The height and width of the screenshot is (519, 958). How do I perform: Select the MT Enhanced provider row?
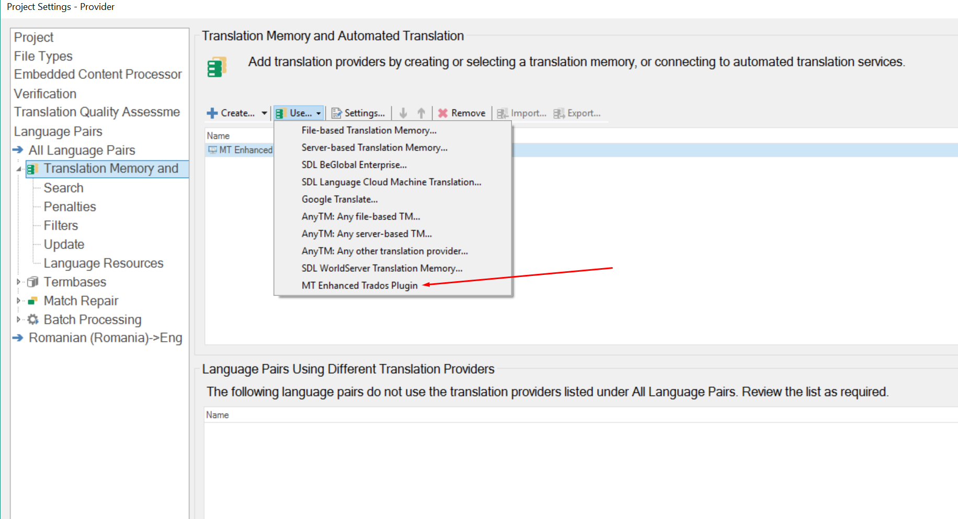click(581, 150)
